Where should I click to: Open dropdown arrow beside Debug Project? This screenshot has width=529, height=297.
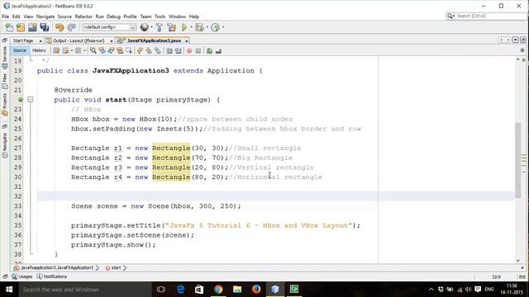tap(207, 27)
